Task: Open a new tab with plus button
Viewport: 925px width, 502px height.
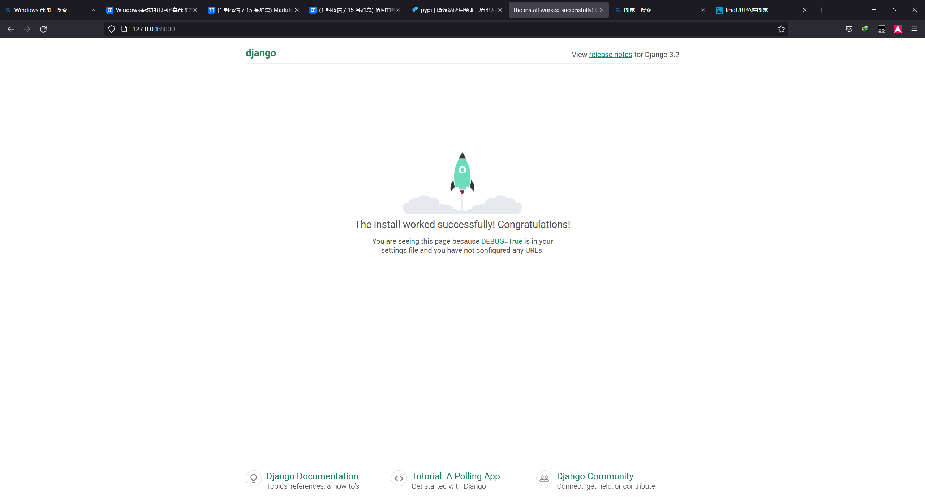Action: pyautogui.click(x=822, y=10)
